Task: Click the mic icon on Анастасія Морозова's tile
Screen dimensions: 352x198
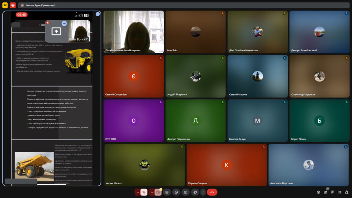Action: (x=346, y=146)
